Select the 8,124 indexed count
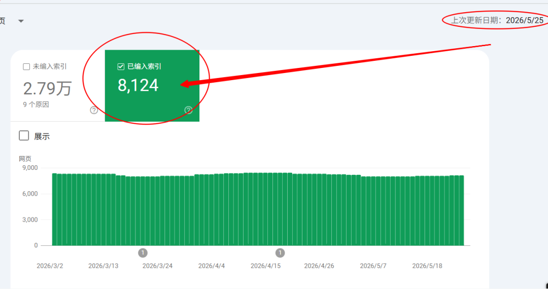 click(138, 86)
